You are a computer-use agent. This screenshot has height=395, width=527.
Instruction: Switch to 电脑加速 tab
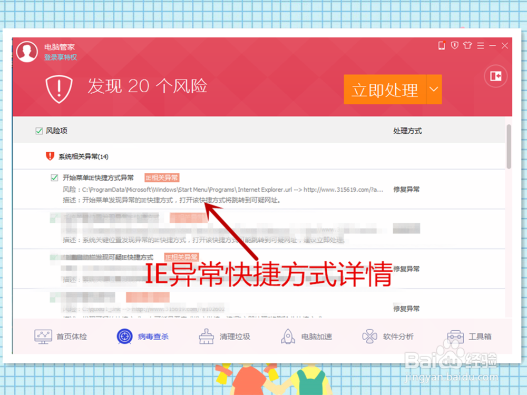[x=306, y=337]
